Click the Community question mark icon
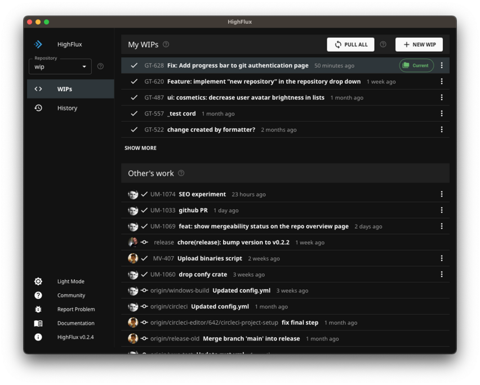 click(38, 295)
